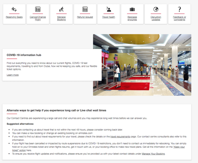The image size is (198, 163).
Task: Open the Travel health link
Action: point(108,17)
